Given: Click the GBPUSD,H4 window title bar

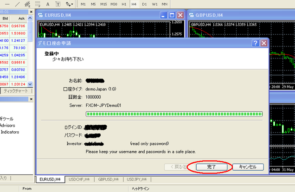Looking at the screenshot, I should [x=241, y=15].
